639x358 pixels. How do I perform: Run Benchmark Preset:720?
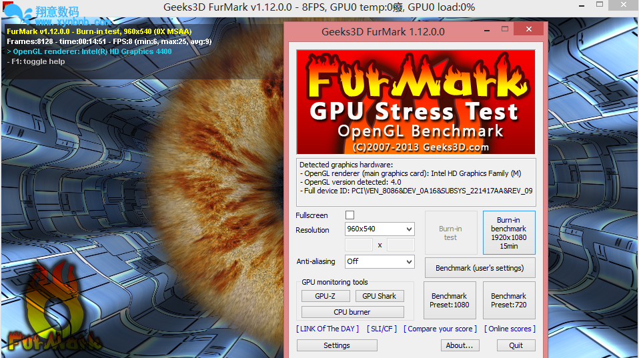coord(509,301)
